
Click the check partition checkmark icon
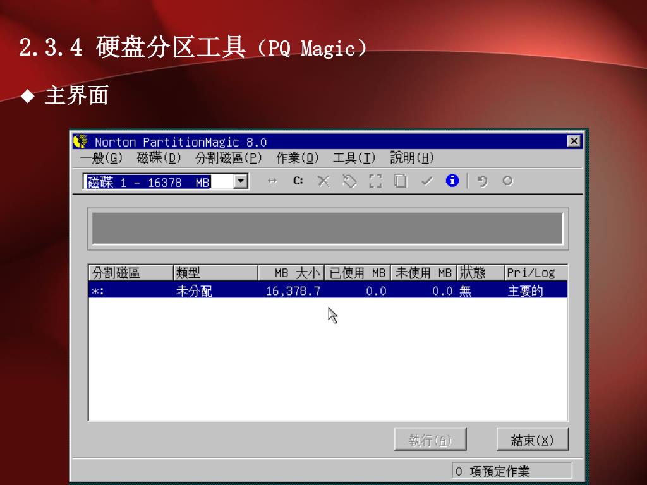coord(426,181)
